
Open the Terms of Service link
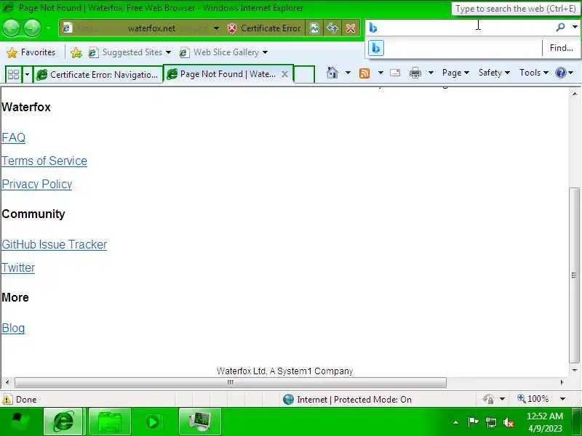[44, 161]
